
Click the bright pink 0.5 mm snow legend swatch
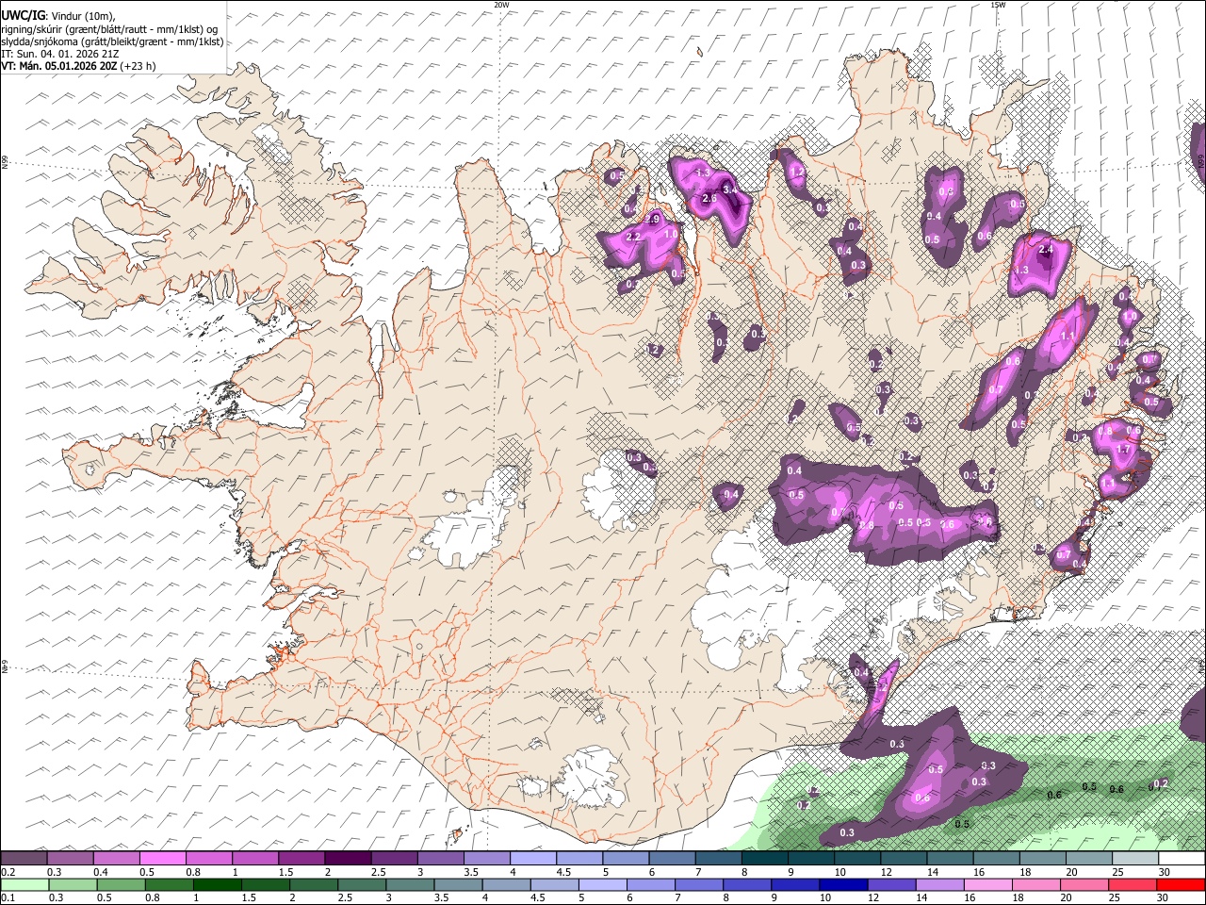pos(162,859)
